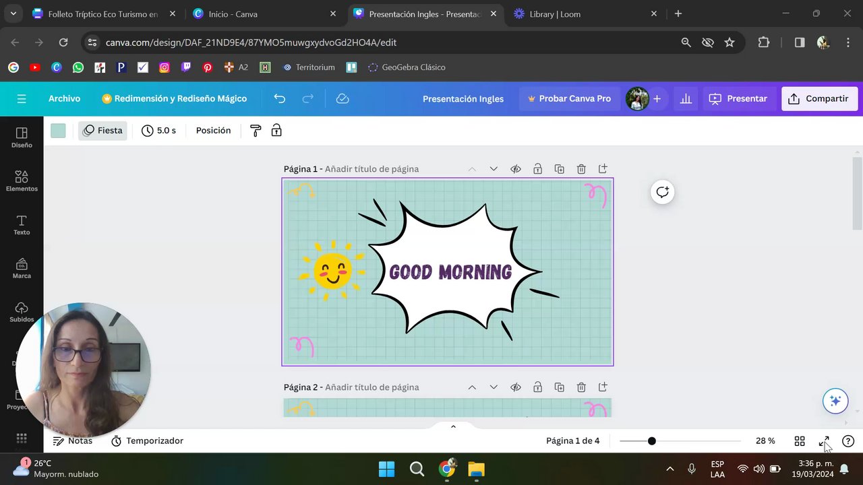Add a title for Página 1

[371, 169]
